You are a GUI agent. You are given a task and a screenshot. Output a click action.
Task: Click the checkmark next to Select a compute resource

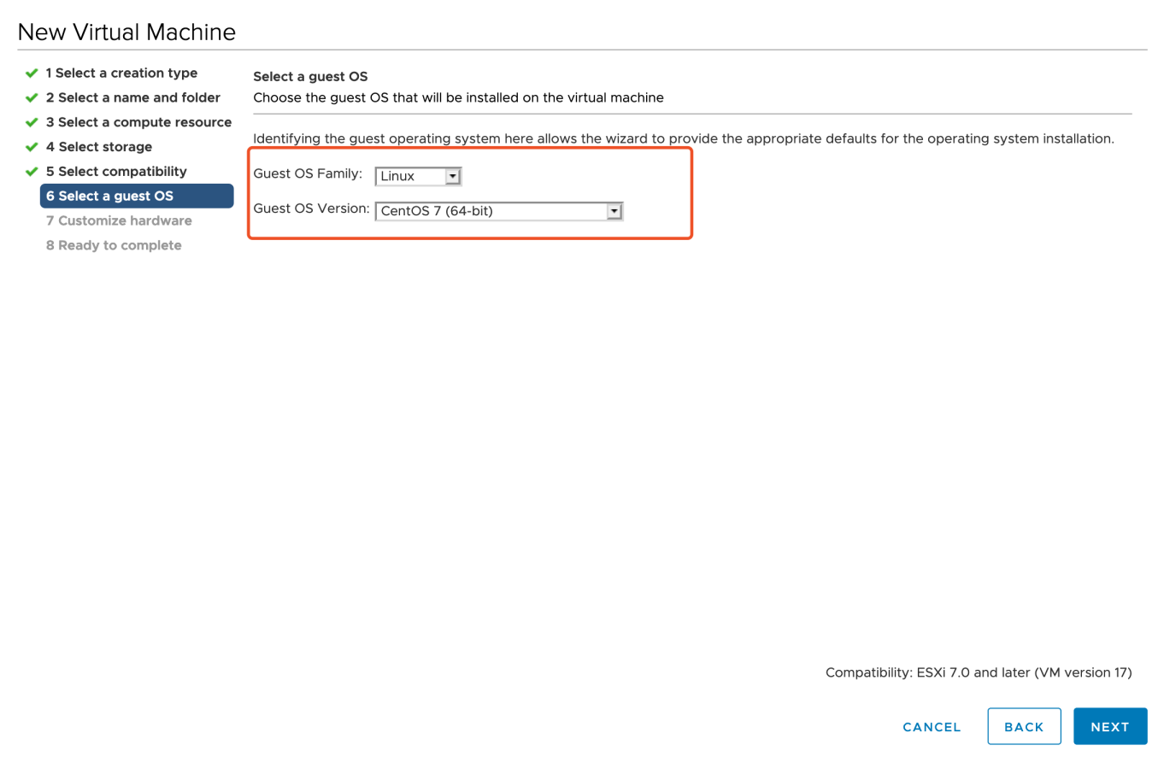pyautogui.click(x=32, y=121)
